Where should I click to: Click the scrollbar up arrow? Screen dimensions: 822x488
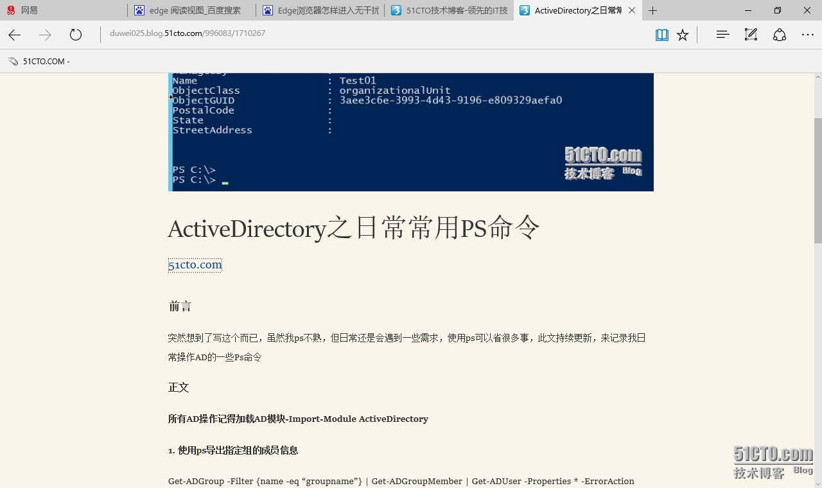(x=818, y=78)
